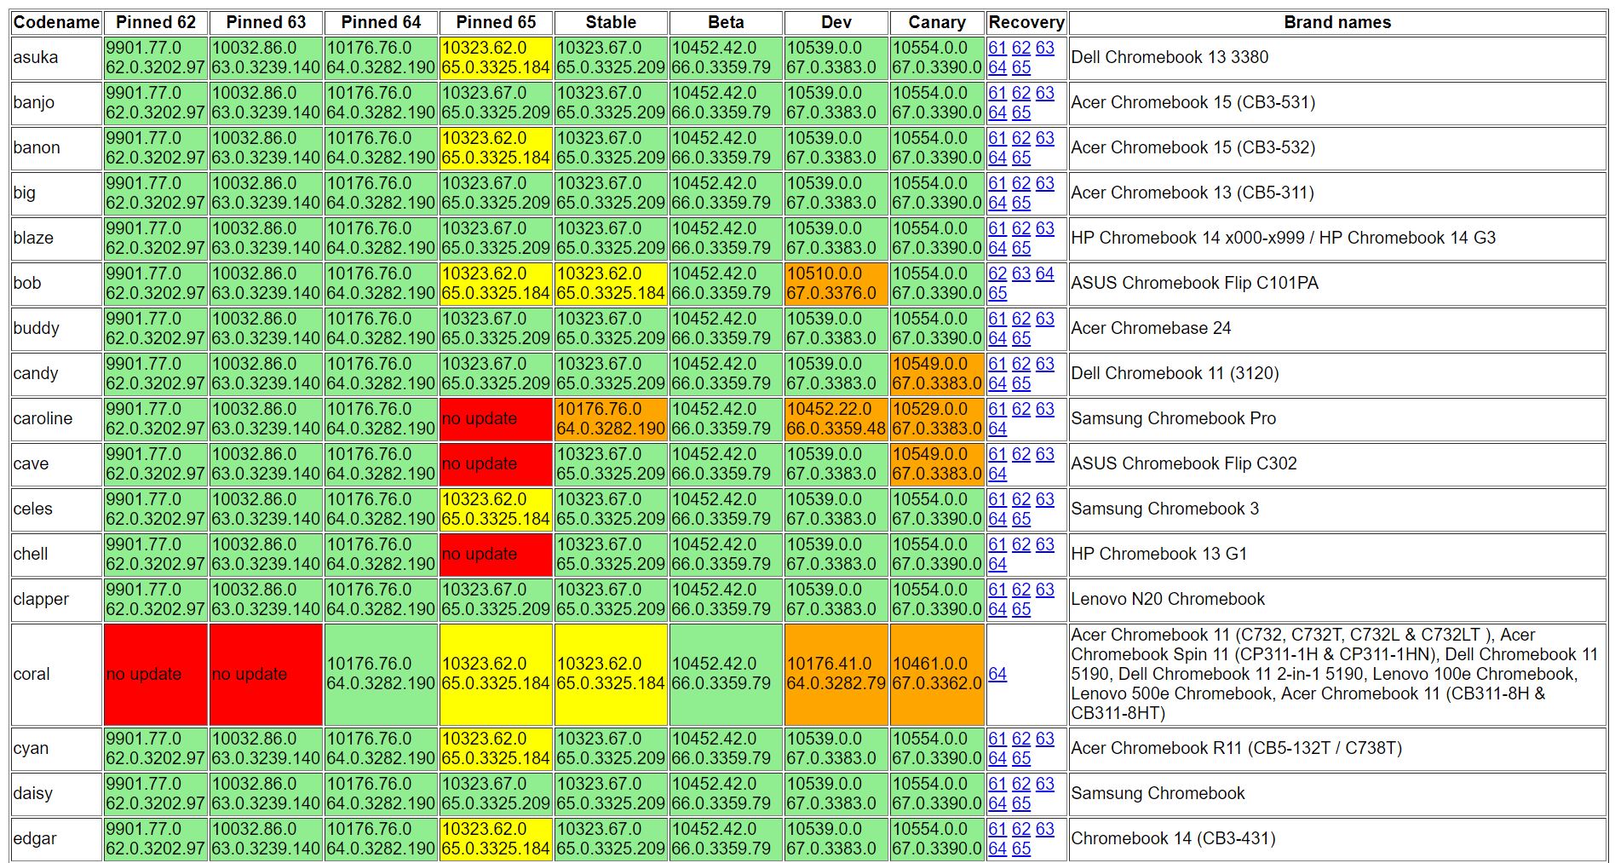Click red 'no update' Pinned 65 cell for cave
This screenshot has width=1615, height=863.
click(x=496, y=464)
